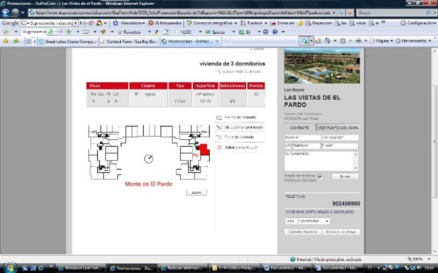Click the Planos de vivienda icon
This screenshot has width=438, height=273.
[x=219, y=117]
